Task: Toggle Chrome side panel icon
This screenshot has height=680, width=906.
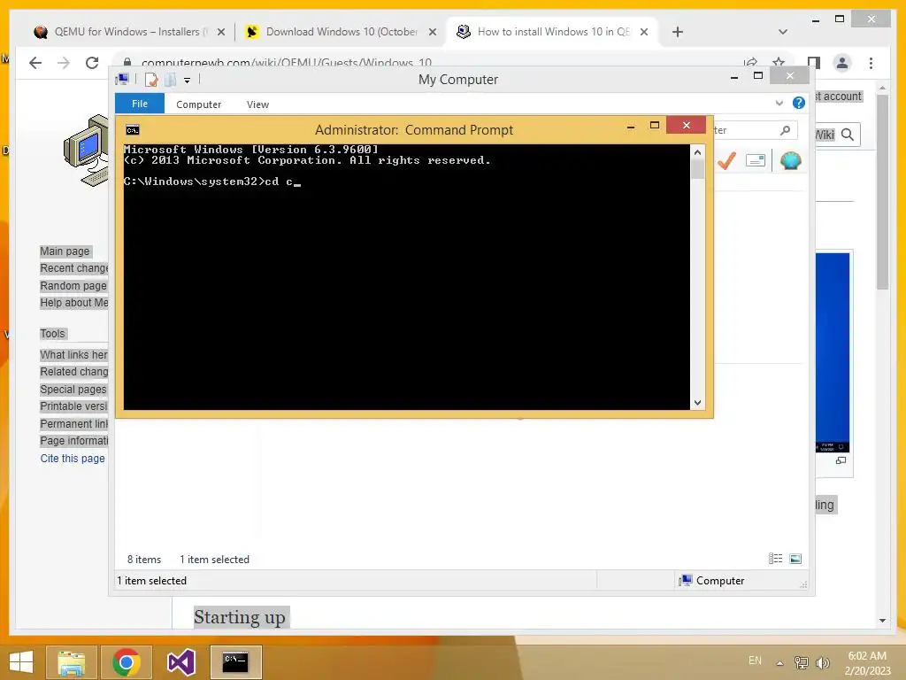Action: (814, 63)
